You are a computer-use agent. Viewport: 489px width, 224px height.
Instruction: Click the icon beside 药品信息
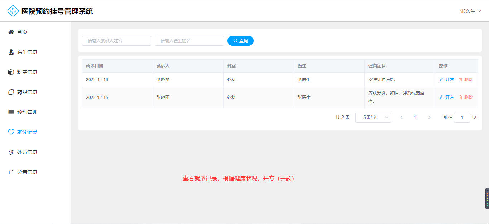11,92
